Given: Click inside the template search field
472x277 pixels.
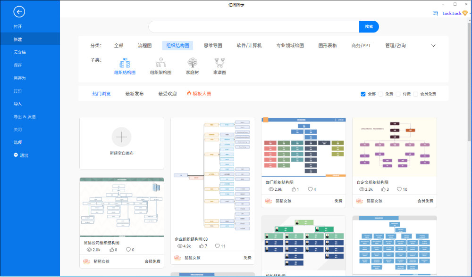Looking at the screenshot, I should point(254,27).
